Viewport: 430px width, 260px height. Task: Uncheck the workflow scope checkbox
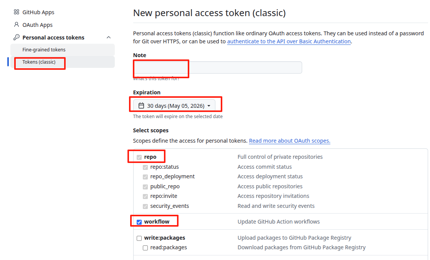139,222
